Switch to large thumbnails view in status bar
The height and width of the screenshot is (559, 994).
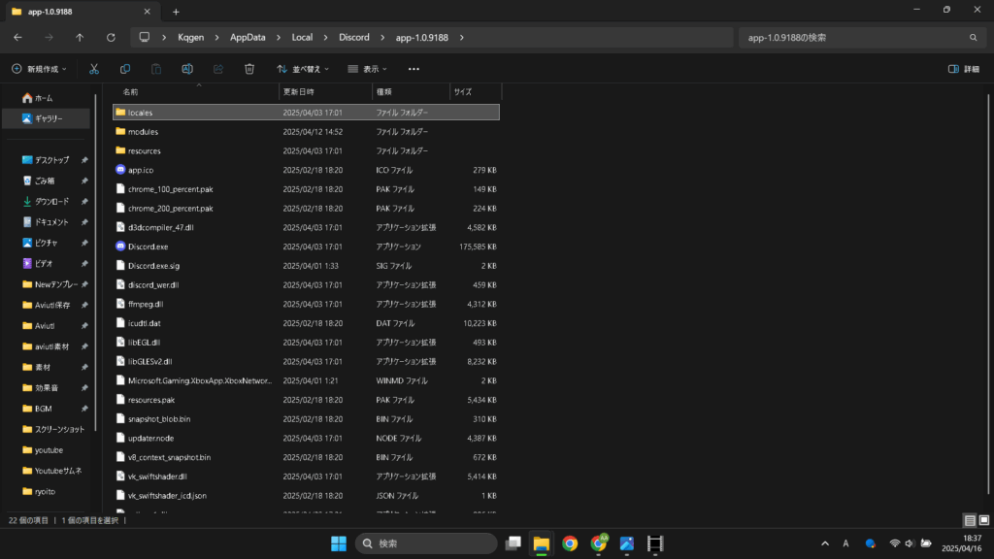point(983,520)
